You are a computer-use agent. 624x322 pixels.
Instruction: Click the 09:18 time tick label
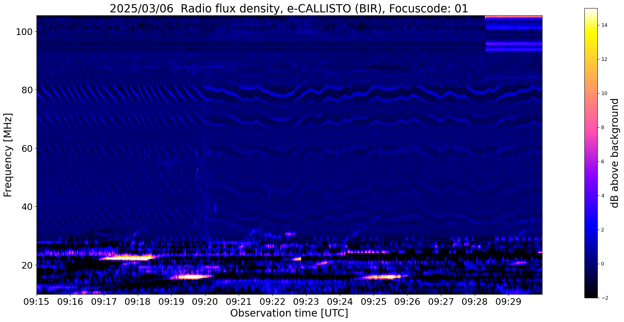tap(138, 302)
